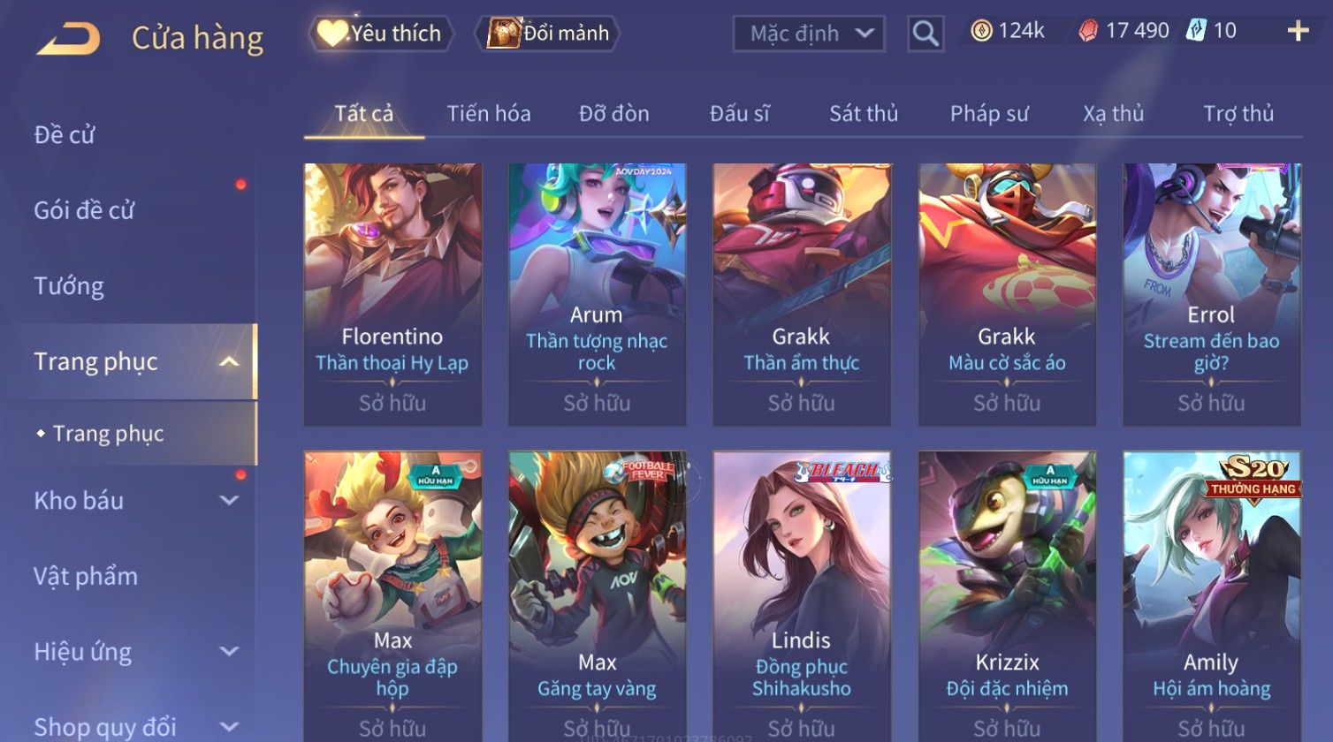Viewport: 1333px width, 742px height.
Task: Expand the Hiệu ứng sidebar section
Action: tap(229, 652)
